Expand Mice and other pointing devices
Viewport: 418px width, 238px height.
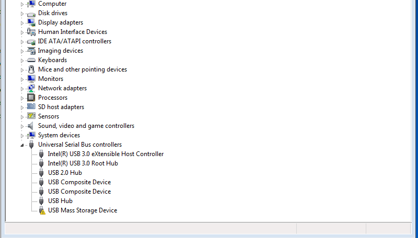pos(22,70)
